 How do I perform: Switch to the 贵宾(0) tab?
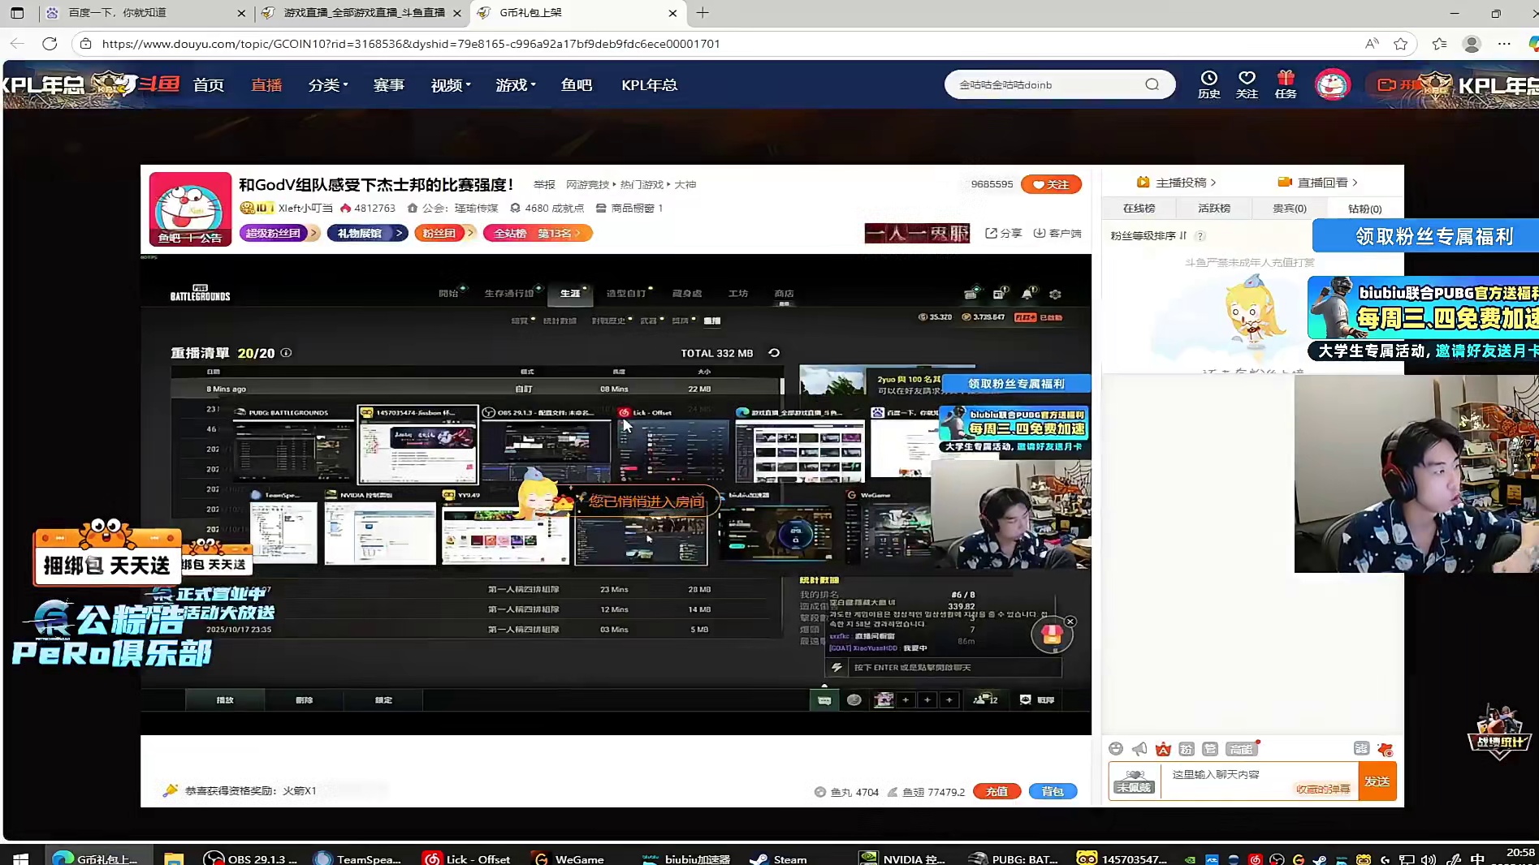coord(1289,209)
